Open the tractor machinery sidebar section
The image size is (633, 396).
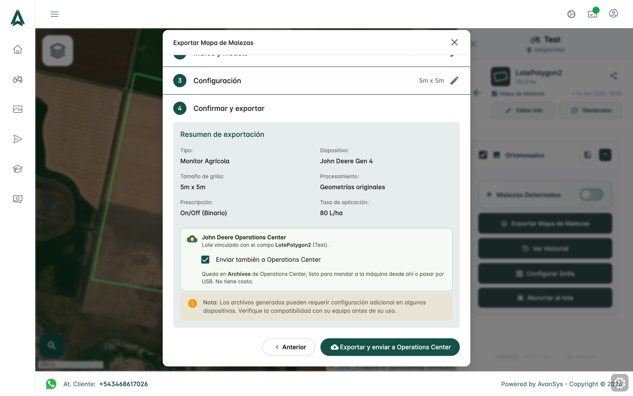17,79
